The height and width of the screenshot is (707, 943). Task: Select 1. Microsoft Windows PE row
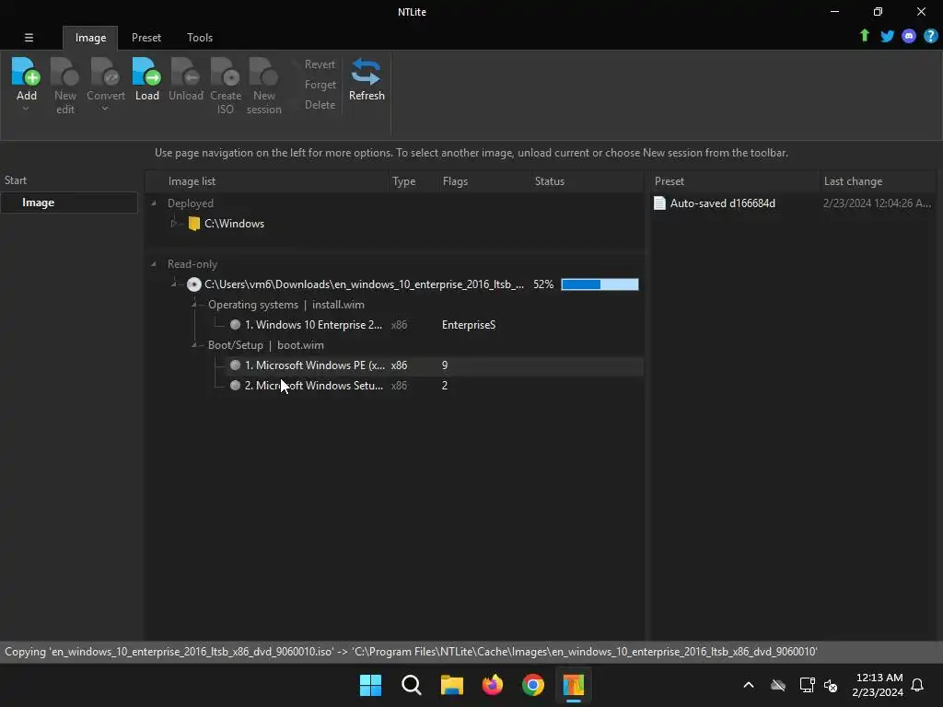point(435,365)
